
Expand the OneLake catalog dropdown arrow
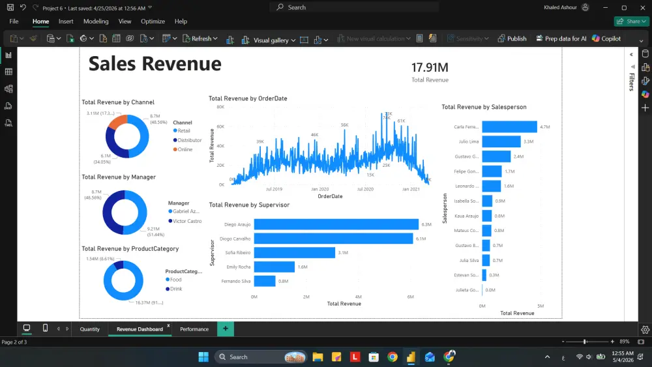tap(91, 38)
